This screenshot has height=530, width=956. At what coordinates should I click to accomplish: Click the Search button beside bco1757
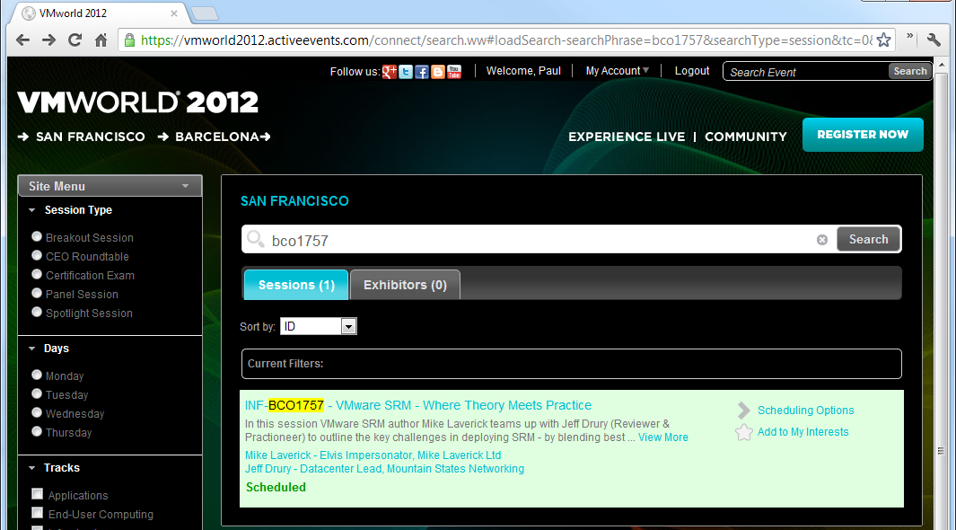(868, 239)
